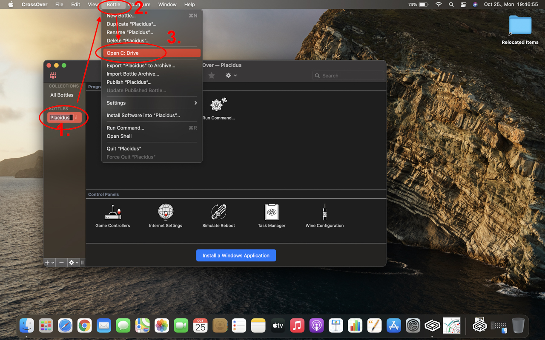Open the Edit menu in menu bar

coord(76,5)
